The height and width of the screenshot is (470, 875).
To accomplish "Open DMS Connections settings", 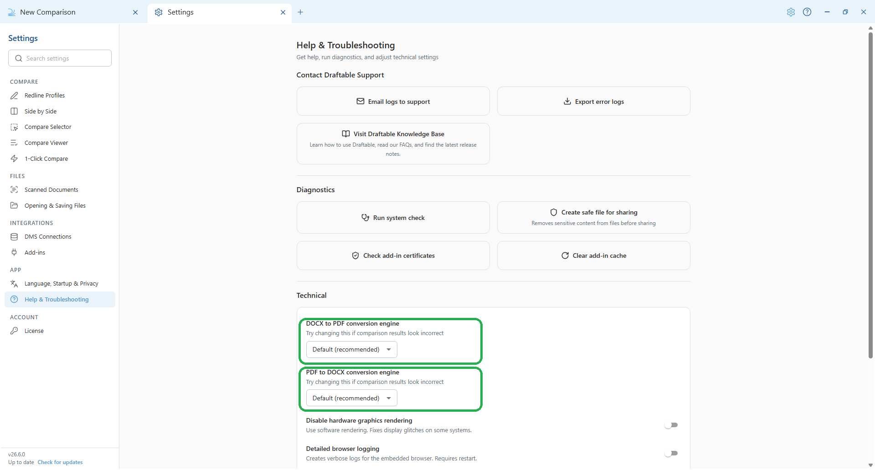I will (x=60, y=237).
